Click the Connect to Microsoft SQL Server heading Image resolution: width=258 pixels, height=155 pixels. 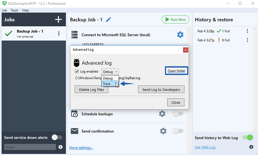click(x=116, y=35)
